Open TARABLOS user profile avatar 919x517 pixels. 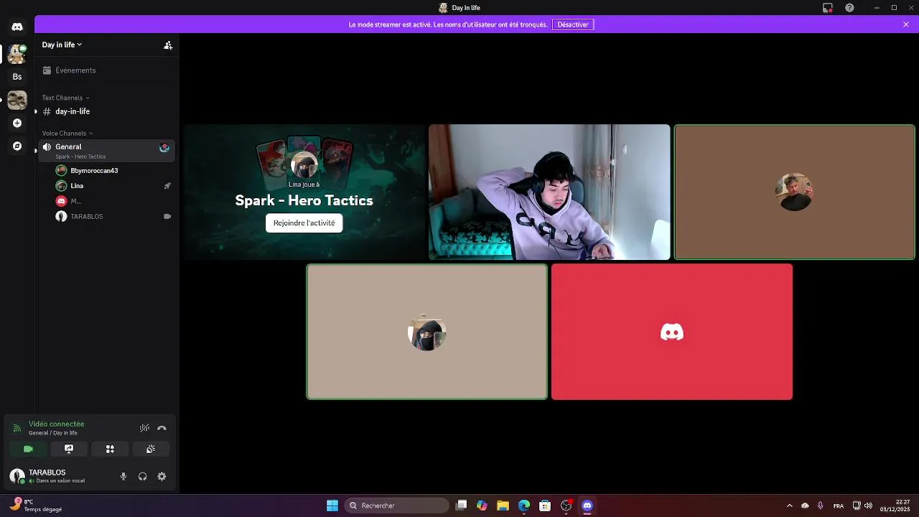click(17, 476)
